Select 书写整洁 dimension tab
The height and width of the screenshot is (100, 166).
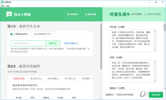[x=86, y=79]
